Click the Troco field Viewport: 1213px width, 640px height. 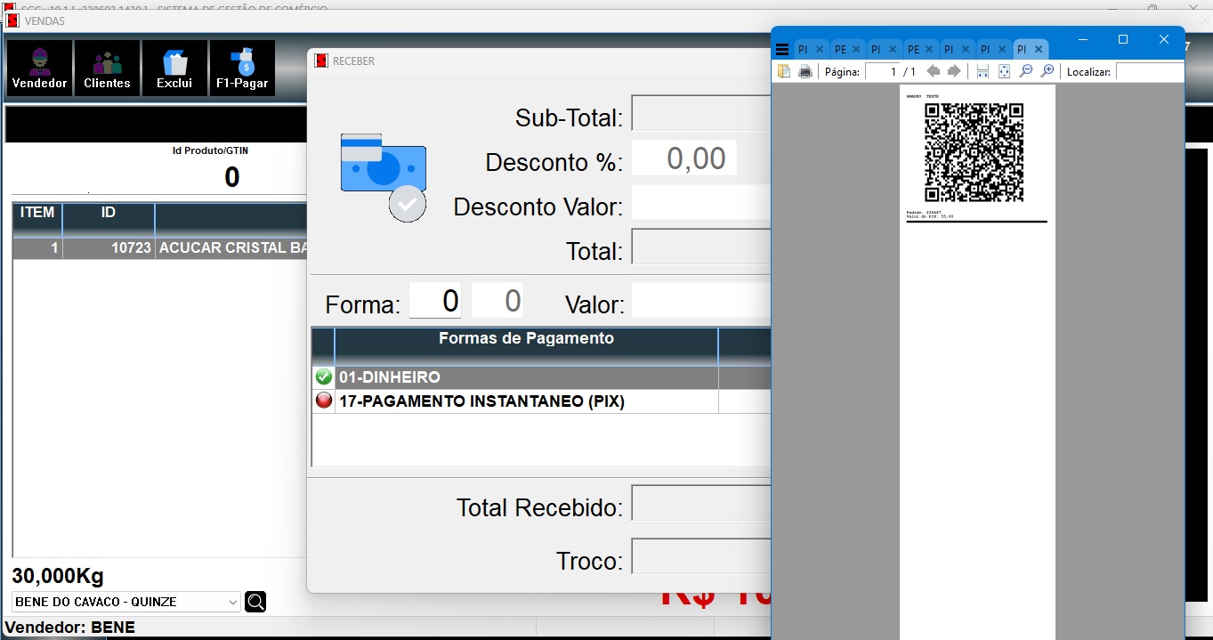(x=700, y=556)
